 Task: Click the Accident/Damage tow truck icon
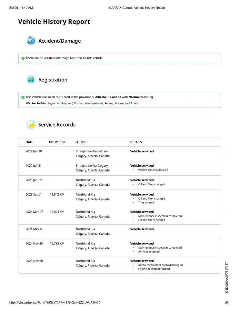point(31,41)
